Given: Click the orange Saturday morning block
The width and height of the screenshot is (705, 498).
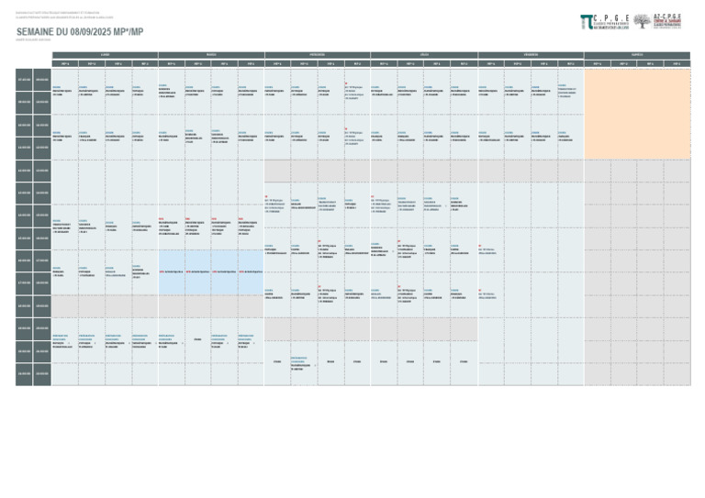Looking at the screenshot, I should (x=637, y=114).
